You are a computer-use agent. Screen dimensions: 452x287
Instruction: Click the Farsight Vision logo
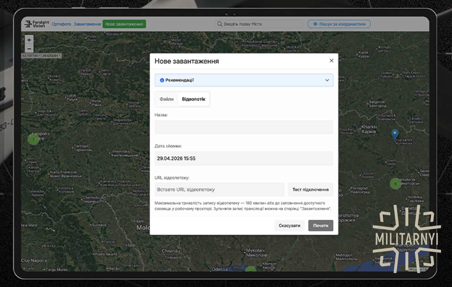click(x=37, y=24)
